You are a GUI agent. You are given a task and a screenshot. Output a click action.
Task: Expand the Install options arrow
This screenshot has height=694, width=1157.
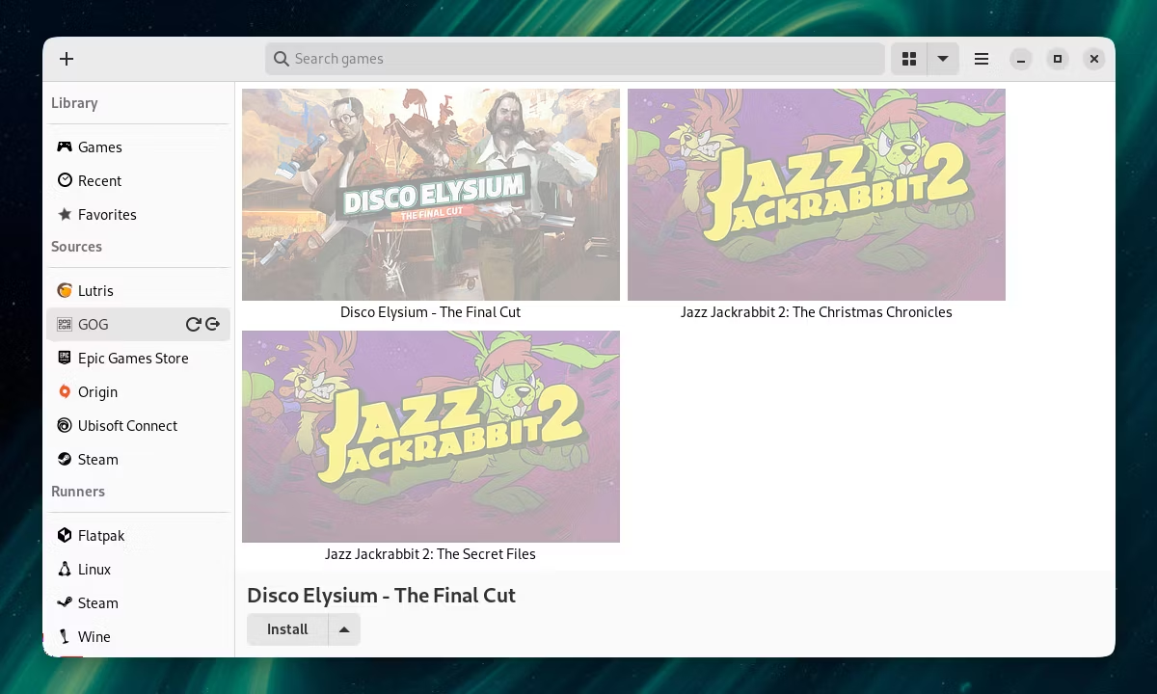[x=344, y=629]
